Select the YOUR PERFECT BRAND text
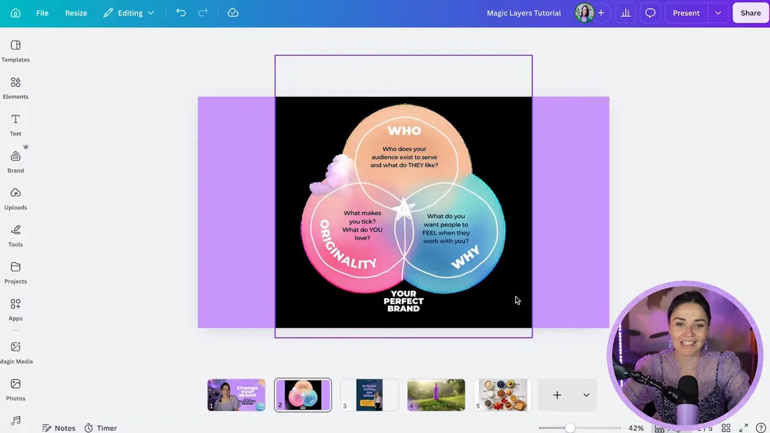The image size is (770, 433). 404,301
